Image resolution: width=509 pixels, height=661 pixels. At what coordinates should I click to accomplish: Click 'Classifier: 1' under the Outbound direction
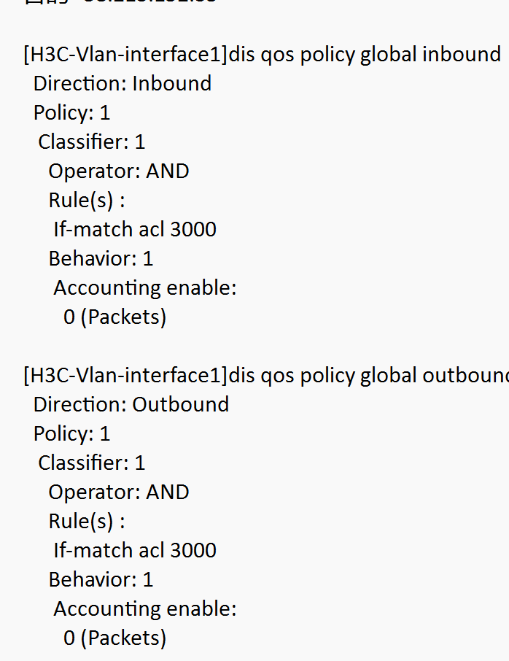pos(91,463)
